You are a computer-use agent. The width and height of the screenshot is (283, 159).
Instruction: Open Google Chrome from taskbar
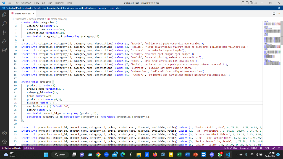tap(98, 155)
